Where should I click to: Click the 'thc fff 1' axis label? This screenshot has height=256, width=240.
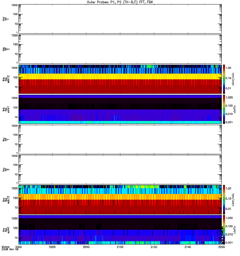pos(6,140)
